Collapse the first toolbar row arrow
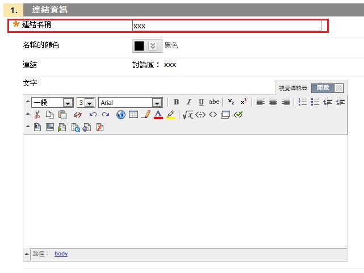Viewport: 364px width, 273px height. pyautogui.click(x=27, y=102)
